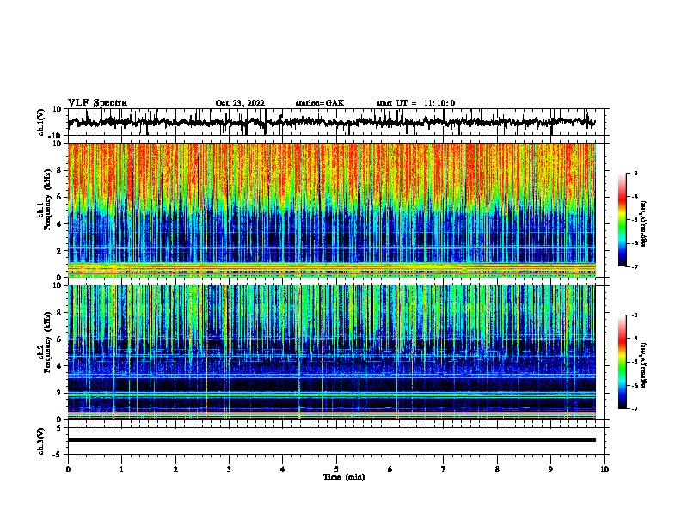Click the ch.2 spectrogram color scale bar

coord(623,362)
